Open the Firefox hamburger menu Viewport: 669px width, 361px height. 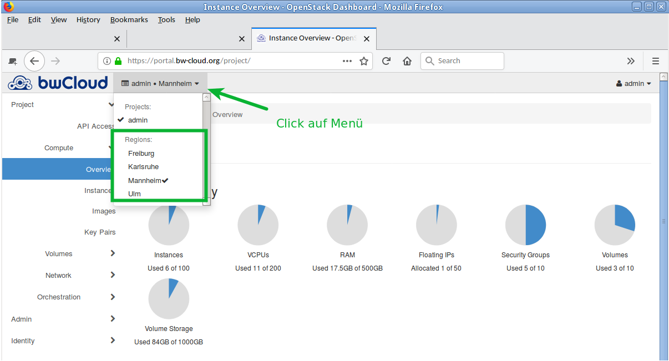(x=656, y=61)
